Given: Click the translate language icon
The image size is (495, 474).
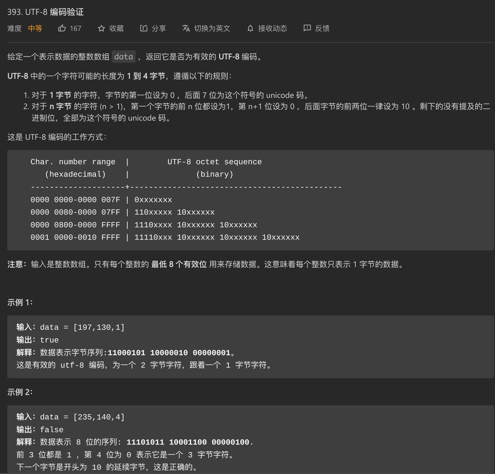Looking at the screenshot, I should tap(186, 28).
